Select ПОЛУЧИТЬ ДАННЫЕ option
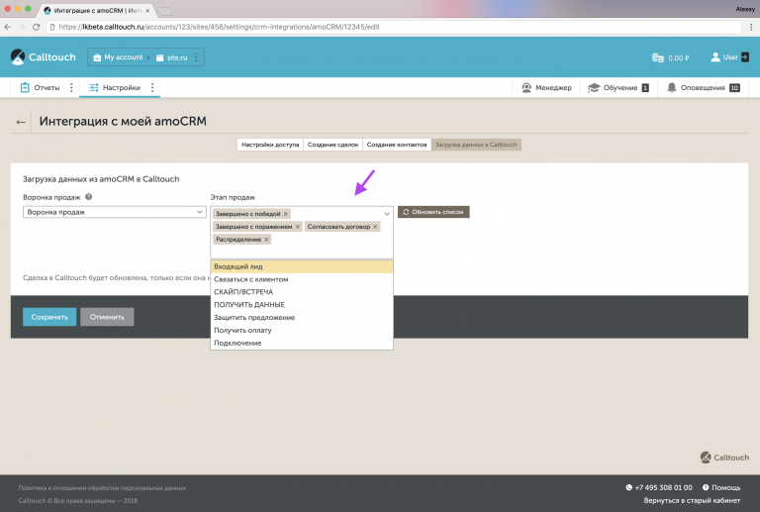760x512 pixels. click(302, 304)
